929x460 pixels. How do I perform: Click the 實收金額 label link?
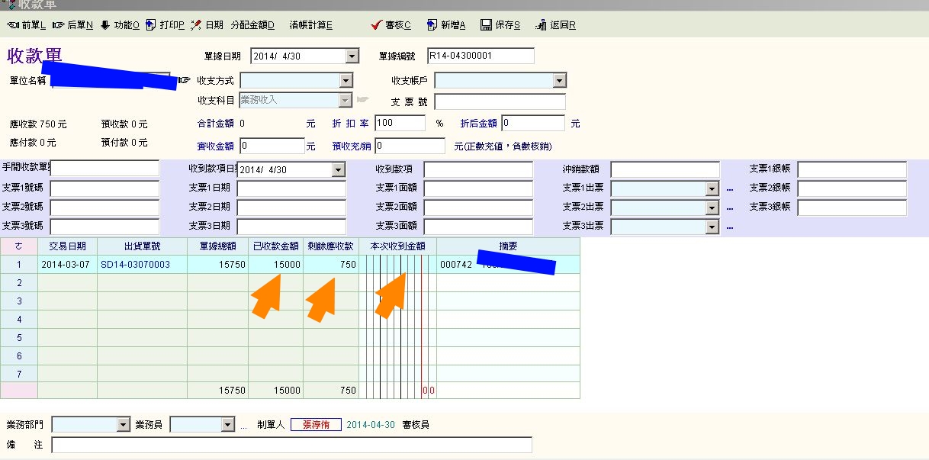pyautogui.click(x=215, y=146)
